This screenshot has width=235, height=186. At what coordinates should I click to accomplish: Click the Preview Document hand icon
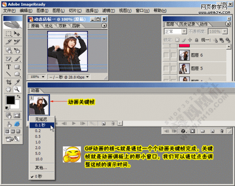pyautogui.click(x=9, y=124)
